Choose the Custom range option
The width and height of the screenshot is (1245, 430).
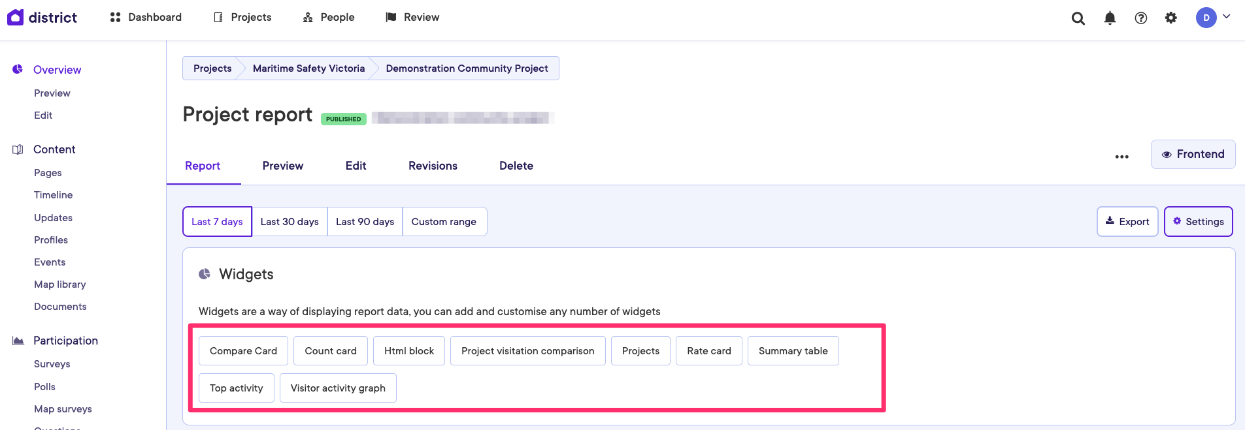point(444,222)
